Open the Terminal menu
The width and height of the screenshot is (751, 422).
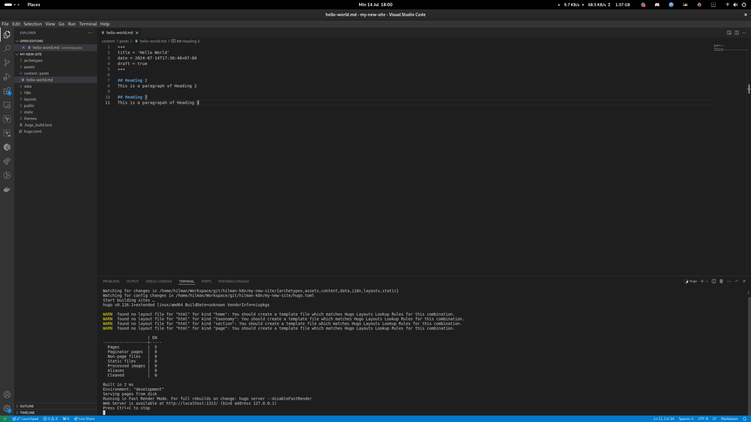pyautogui.click(x=88, y=24)
